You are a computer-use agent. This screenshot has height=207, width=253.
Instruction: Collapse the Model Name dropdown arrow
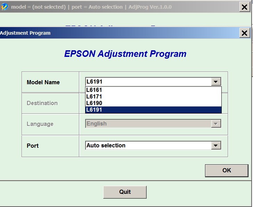(x=216, y=82)
